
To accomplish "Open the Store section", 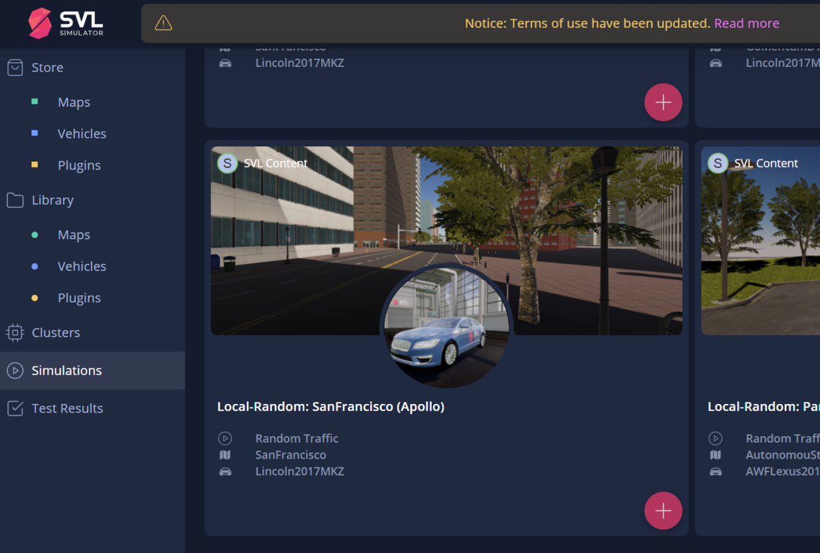I will [x=47, y=67].
